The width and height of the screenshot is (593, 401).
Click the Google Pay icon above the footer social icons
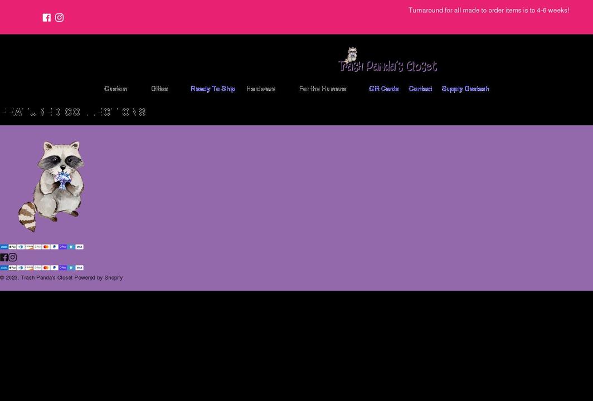click(x=37, y=247)
